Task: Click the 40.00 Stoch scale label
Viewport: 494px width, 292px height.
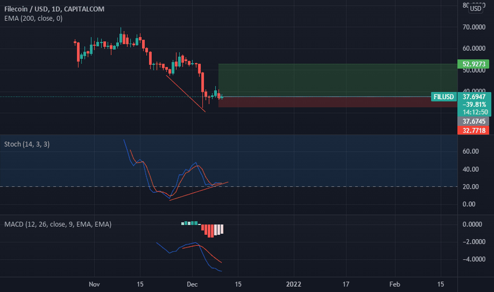Action: tap(471, 169)
